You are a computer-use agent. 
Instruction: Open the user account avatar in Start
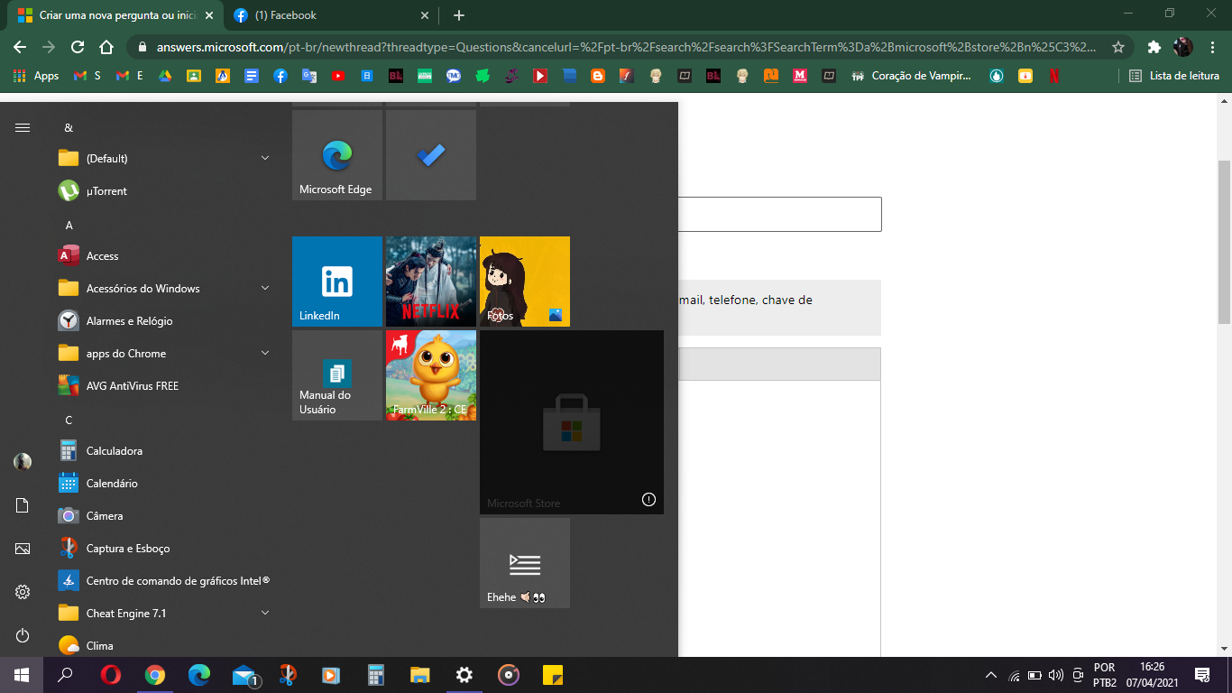[x=23, y=462]
